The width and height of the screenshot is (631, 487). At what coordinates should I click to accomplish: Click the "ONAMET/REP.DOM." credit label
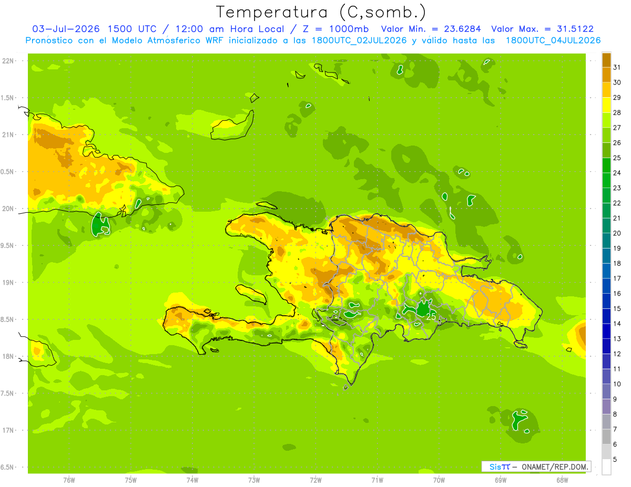(554, 467)
